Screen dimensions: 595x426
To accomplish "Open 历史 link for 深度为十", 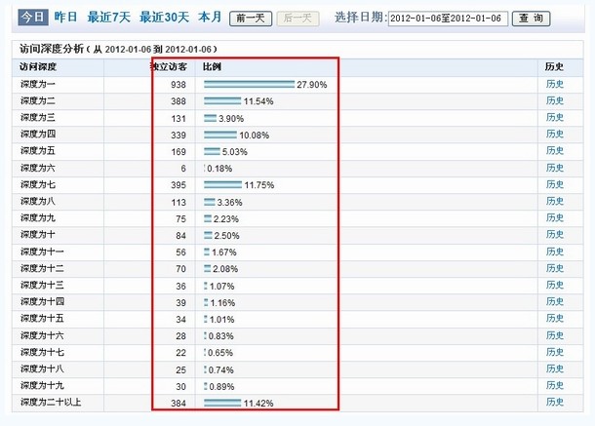I will tap(554, 235).
